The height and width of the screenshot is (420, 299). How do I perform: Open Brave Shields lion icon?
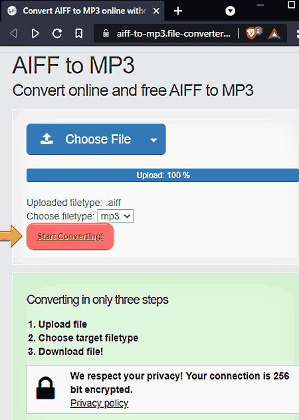click(250, 33)
